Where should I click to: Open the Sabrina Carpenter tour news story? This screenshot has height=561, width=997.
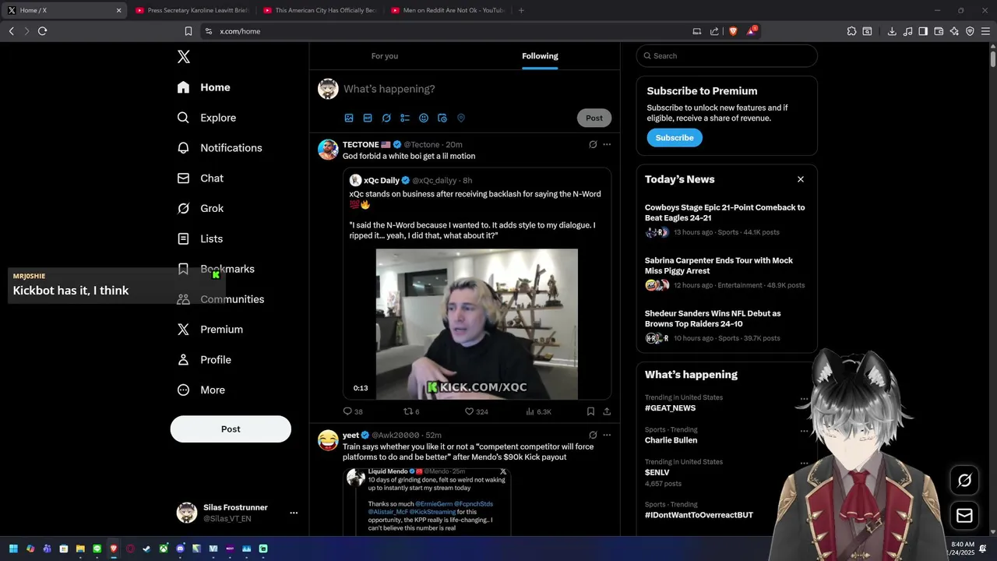(726, 273)
